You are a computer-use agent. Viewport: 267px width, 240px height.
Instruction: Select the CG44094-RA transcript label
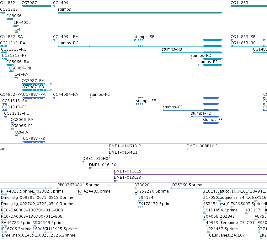[66, 37]
